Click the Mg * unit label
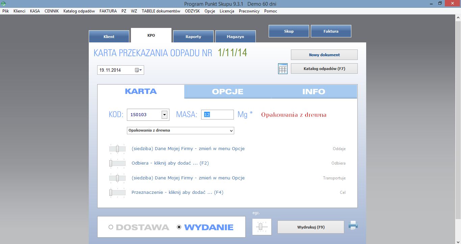 point(245,114)
